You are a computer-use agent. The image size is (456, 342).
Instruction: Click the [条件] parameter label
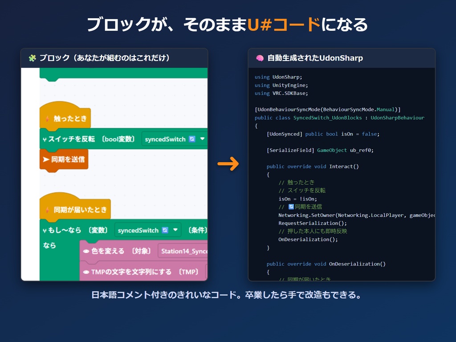point(197,230)
